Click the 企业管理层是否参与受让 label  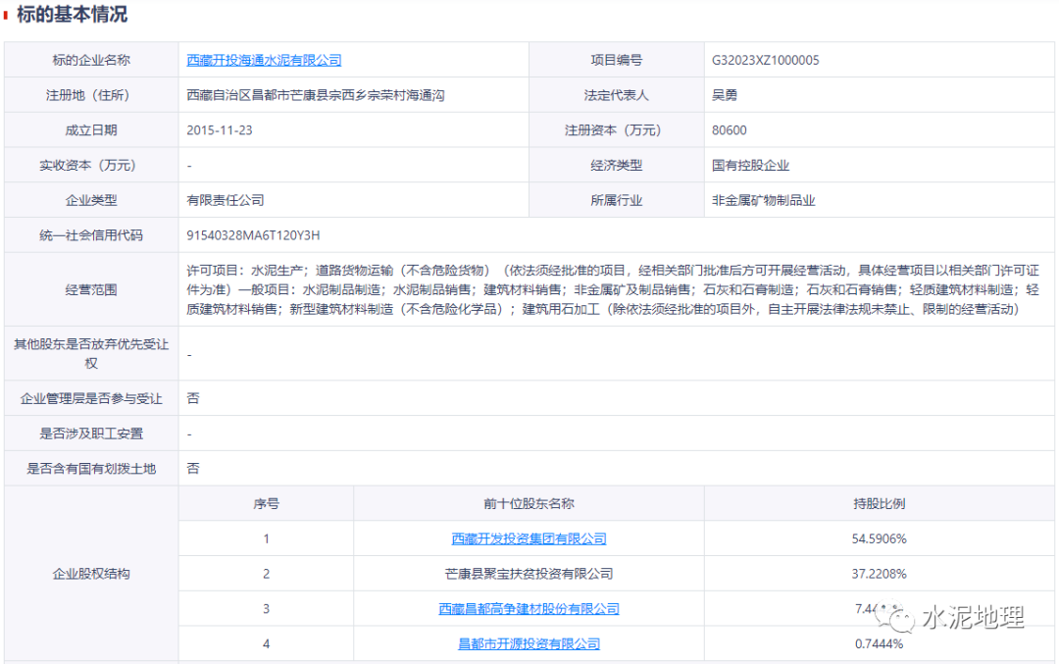[91, 398]
